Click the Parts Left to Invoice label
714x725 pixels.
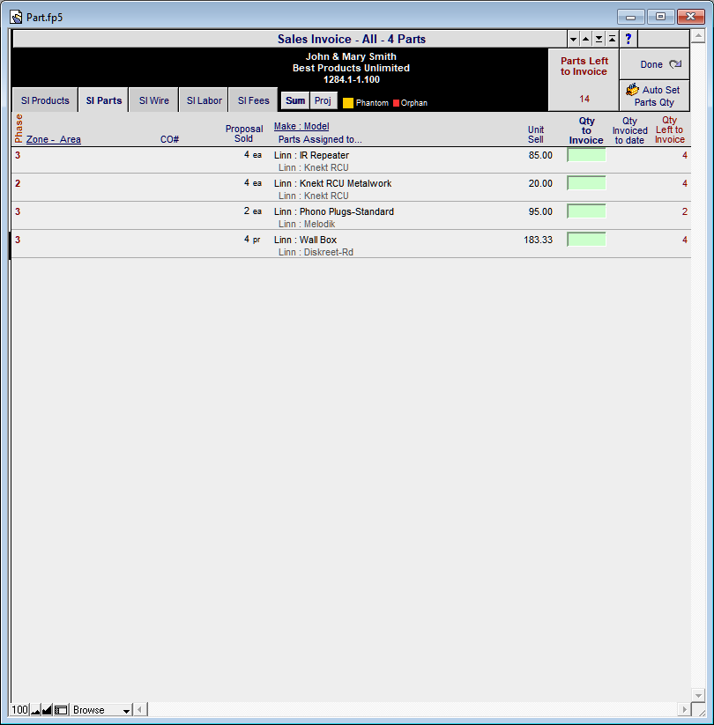[584, 66]
